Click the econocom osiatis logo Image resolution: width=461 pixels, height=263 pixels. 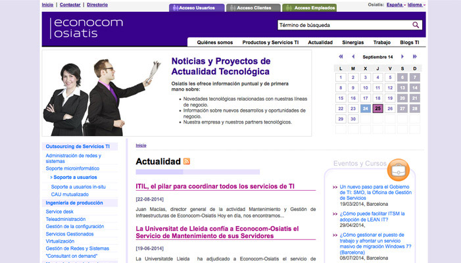[87, 28]
